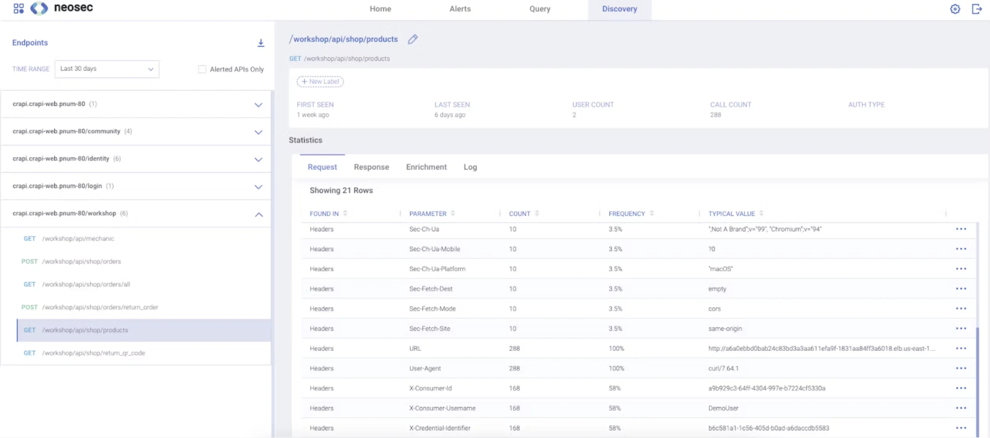Collapse the crapi-web.pnum-80/workshop group
Screen dimensions: 990x438
coord(258,215)
